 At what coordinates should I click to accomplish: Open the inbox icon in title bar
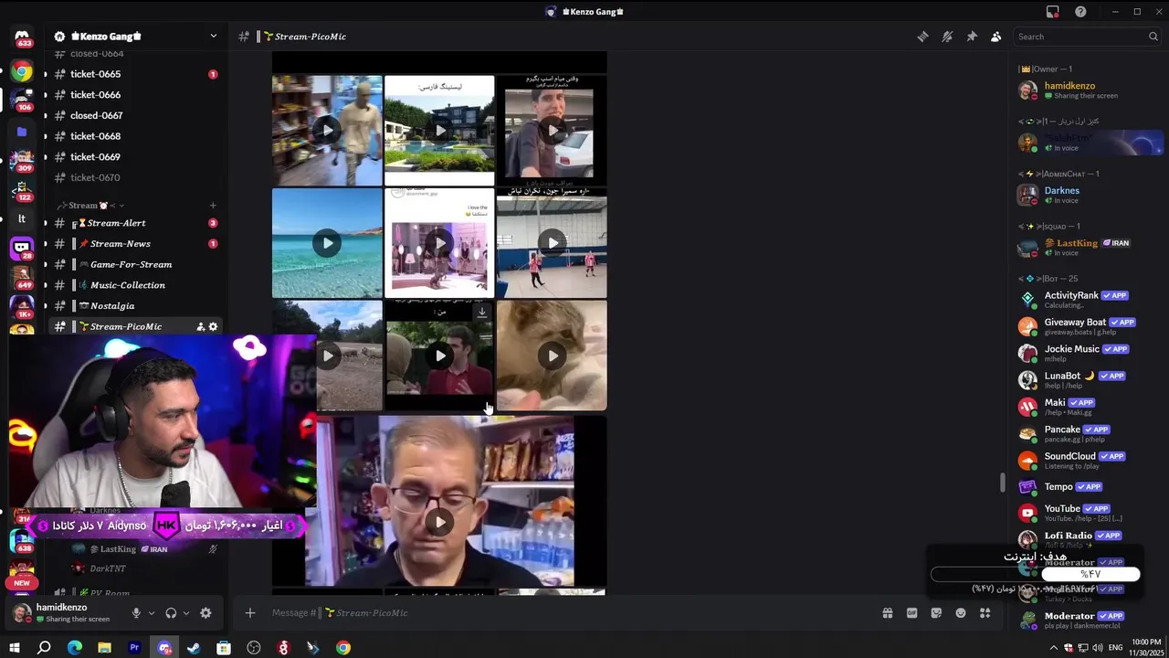pos(1053,12)
